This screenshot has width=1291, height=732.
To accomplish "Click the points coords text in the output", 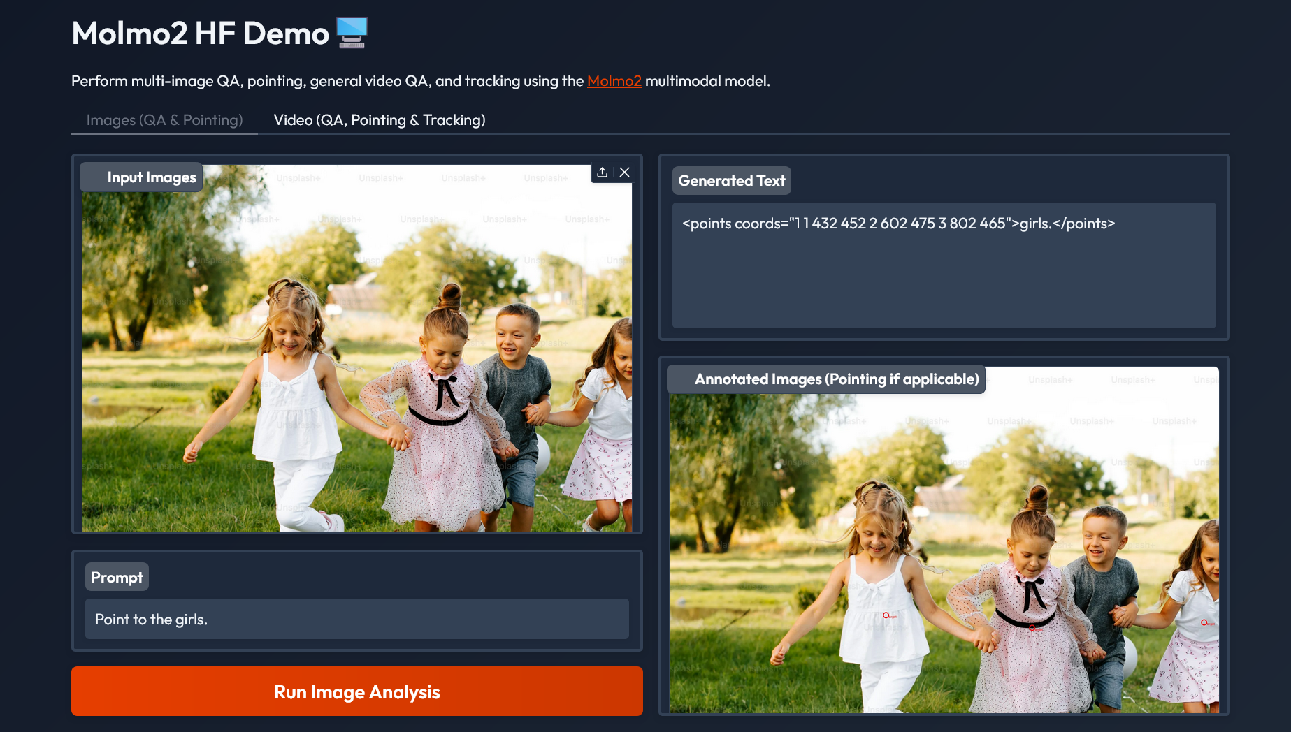I will (x=898, y=224).
